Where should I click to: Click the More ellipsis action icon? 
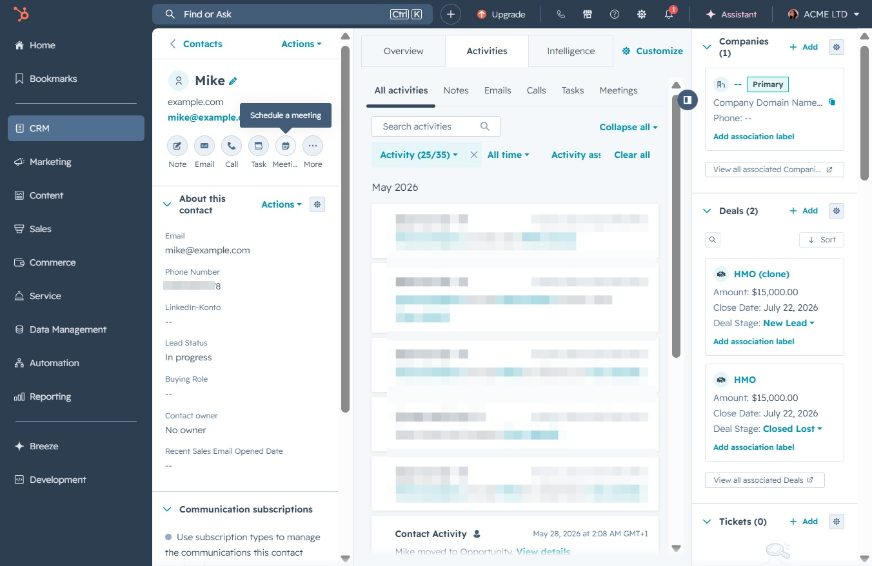(313, 146)
